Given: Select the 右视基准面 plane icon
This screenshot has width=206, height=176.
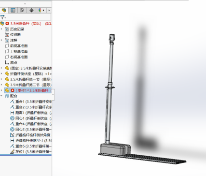Looking at the screenshot, I should (x=7, y=57).
